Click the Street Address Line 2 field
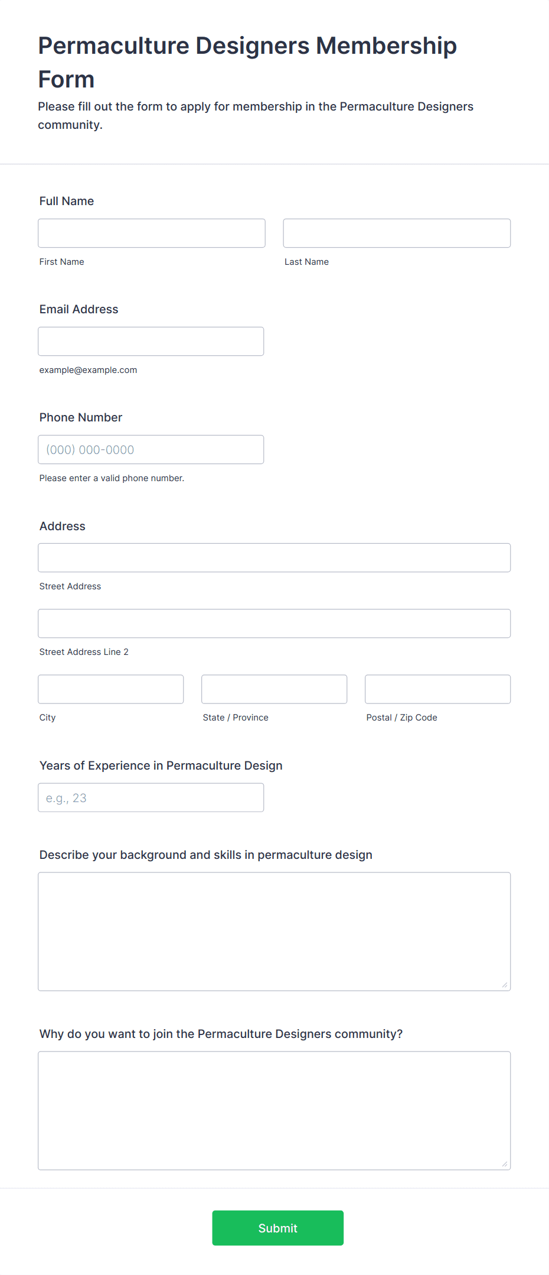This screenshot has width=549, height=1275. point(274,623)
